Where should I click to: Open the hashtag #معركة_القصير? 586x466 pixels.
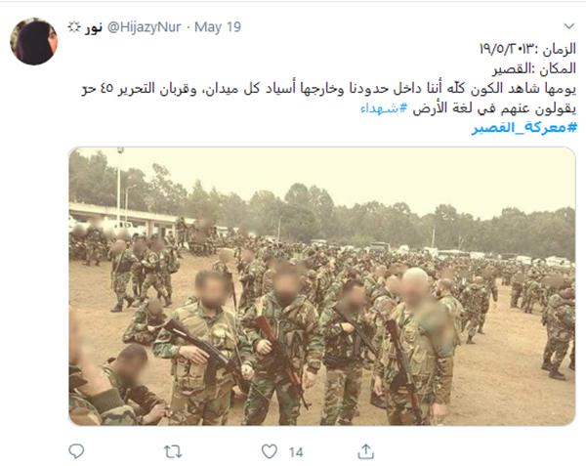click(524, 127)
